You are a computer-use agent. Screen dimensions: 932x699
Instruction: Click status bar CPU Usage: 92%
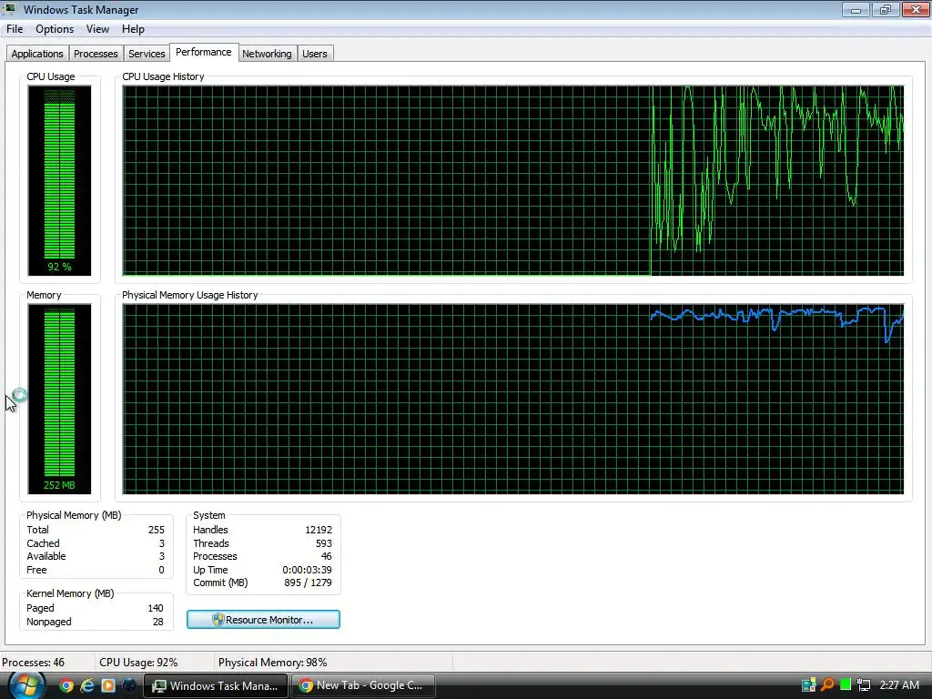[x=138, y=663]
